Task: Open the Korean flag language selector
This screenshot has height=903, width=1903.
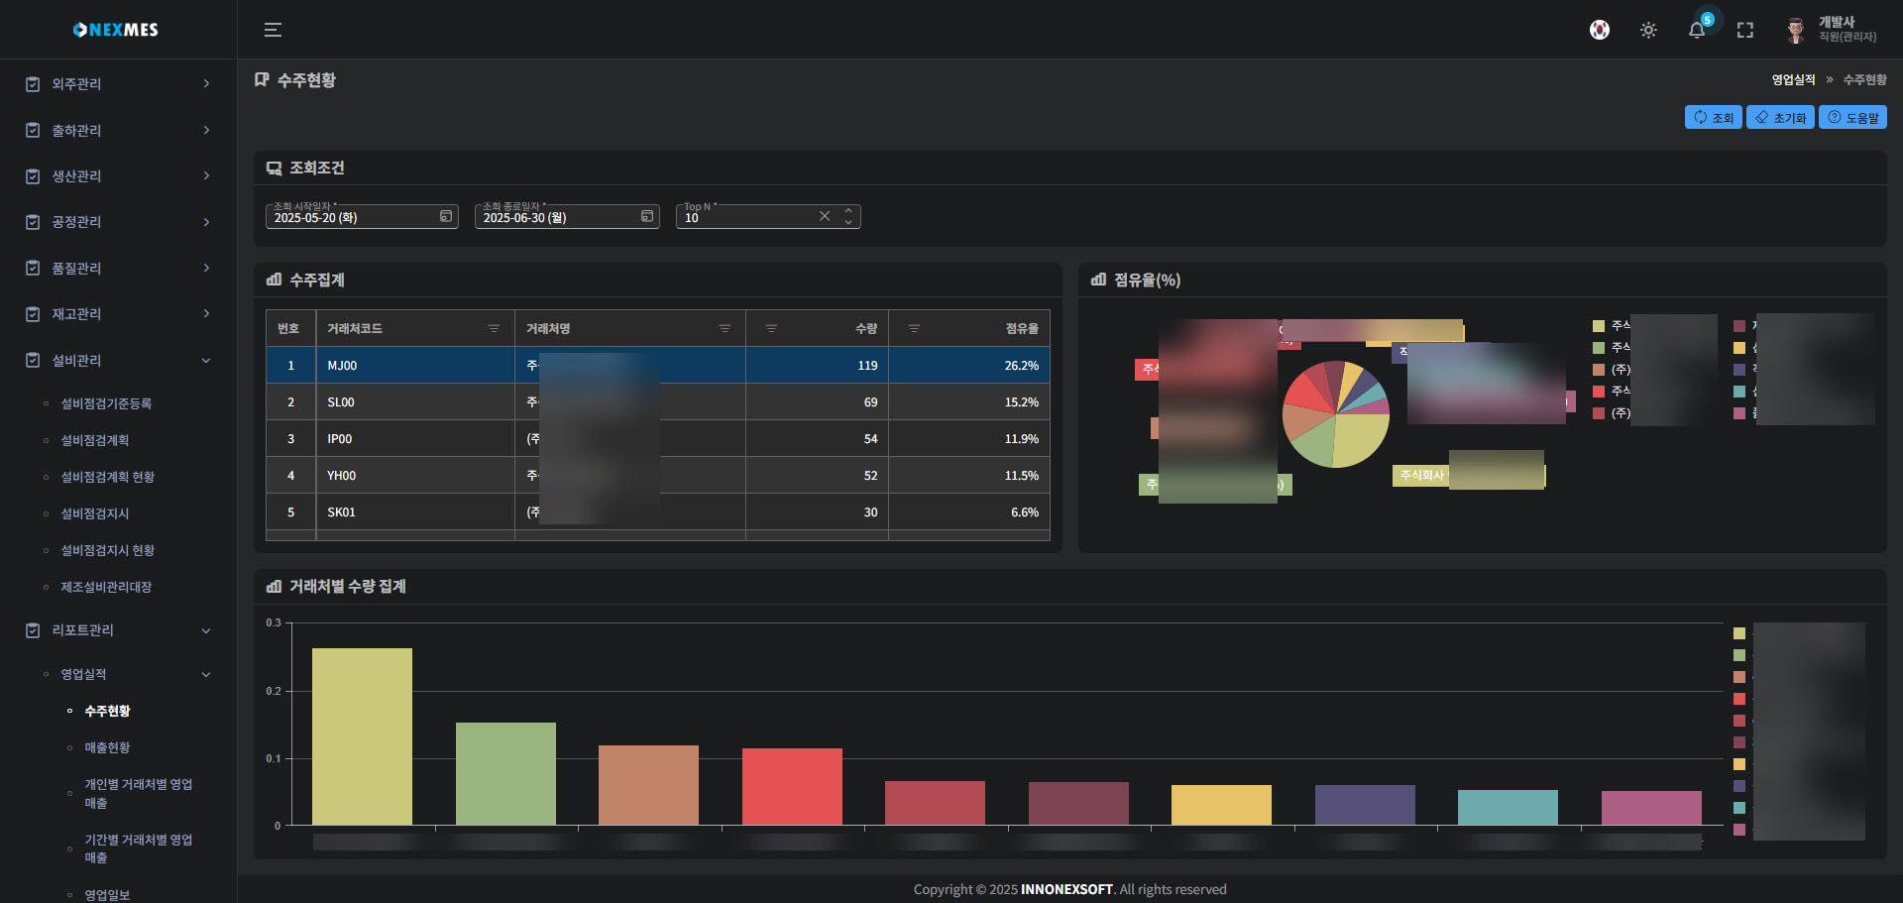Action: (1599, 30)
